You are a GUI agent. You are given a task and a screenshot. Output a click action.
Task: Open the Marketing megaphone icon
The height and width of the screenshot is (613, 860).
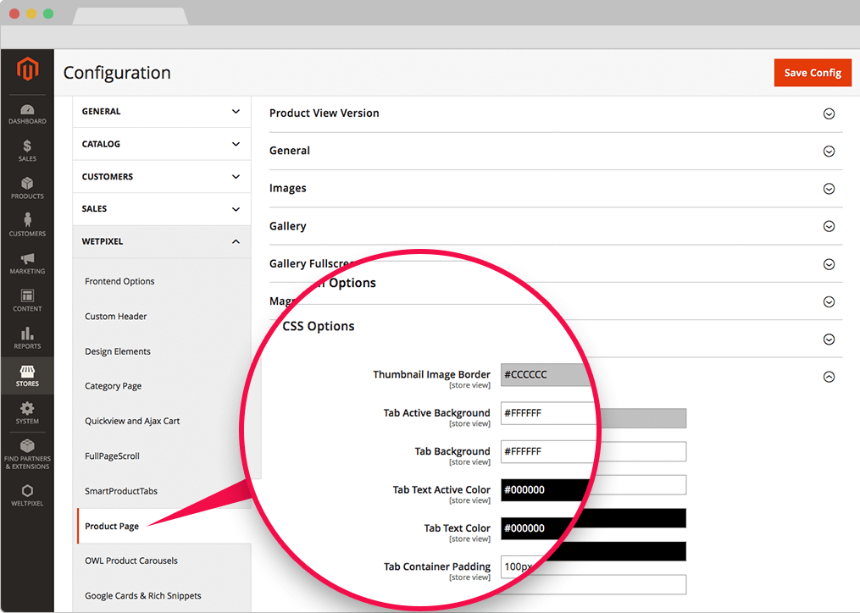[x=27, y=263]
